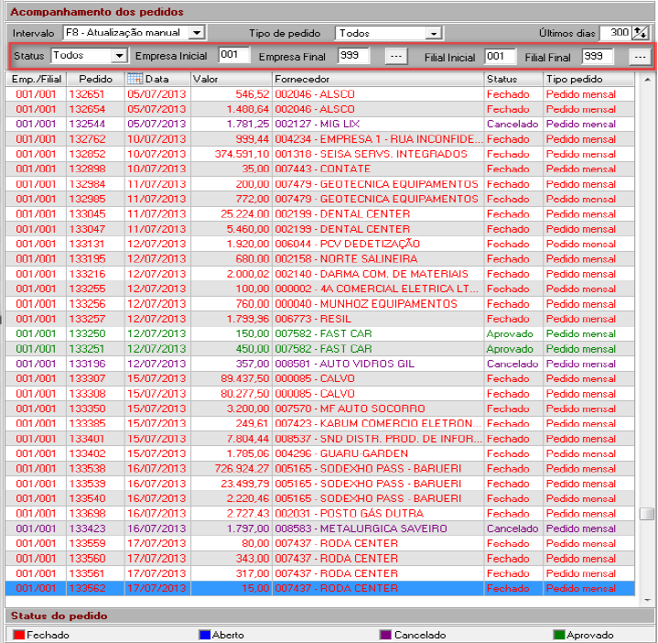Sort by the Status column header
The image size is (658, 643).
click(513, 79)
